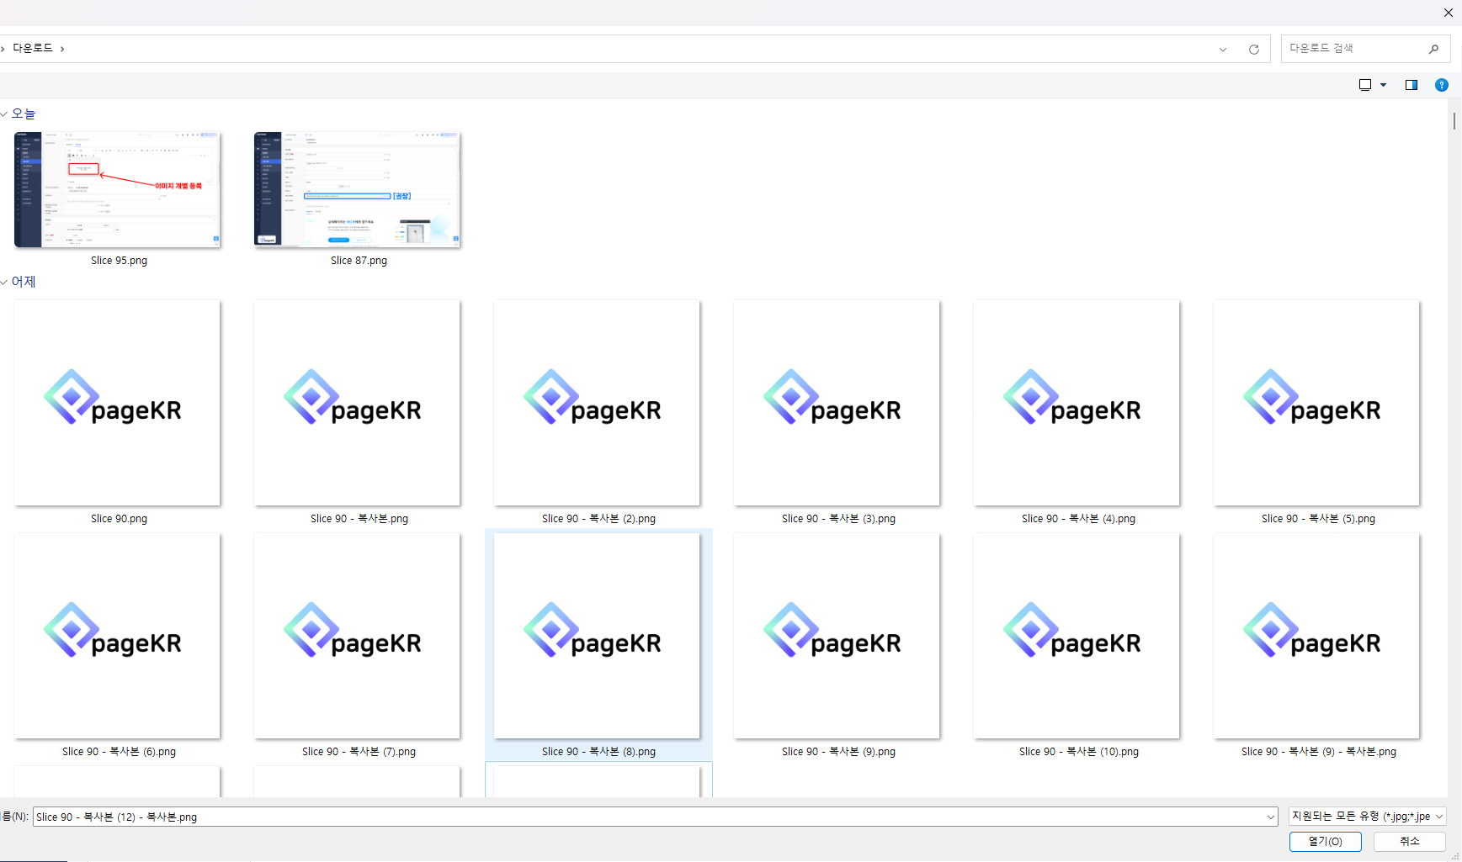Click the file name input field

(648, 817)
